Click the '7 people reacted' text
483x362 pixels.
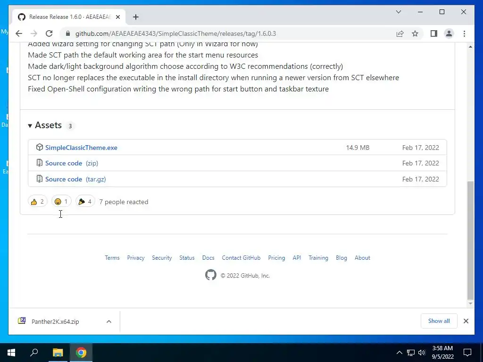tap(124, 202)
